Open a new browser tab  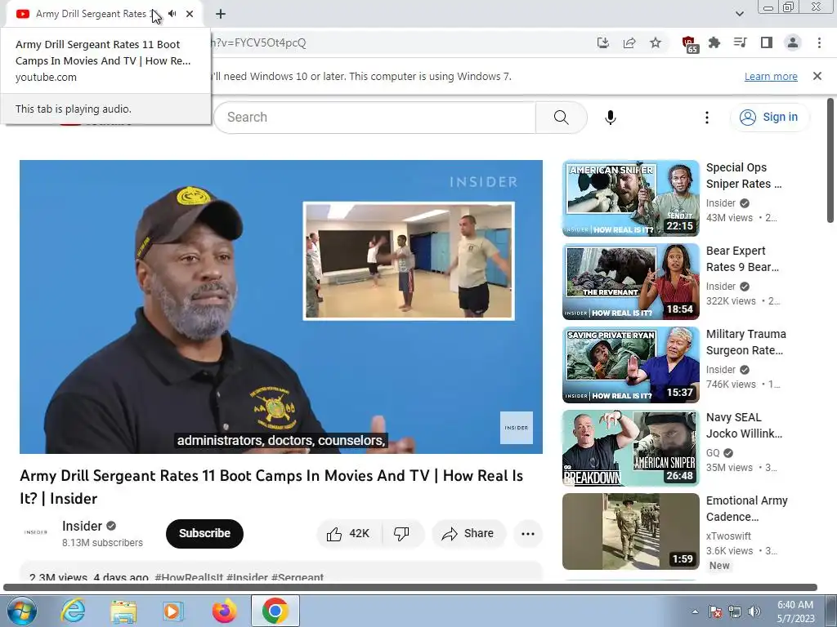tap(221, 14)
